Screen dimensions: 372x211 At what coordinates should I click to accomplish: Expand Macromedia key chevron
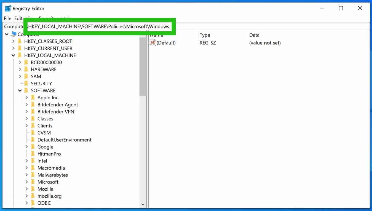26,168
